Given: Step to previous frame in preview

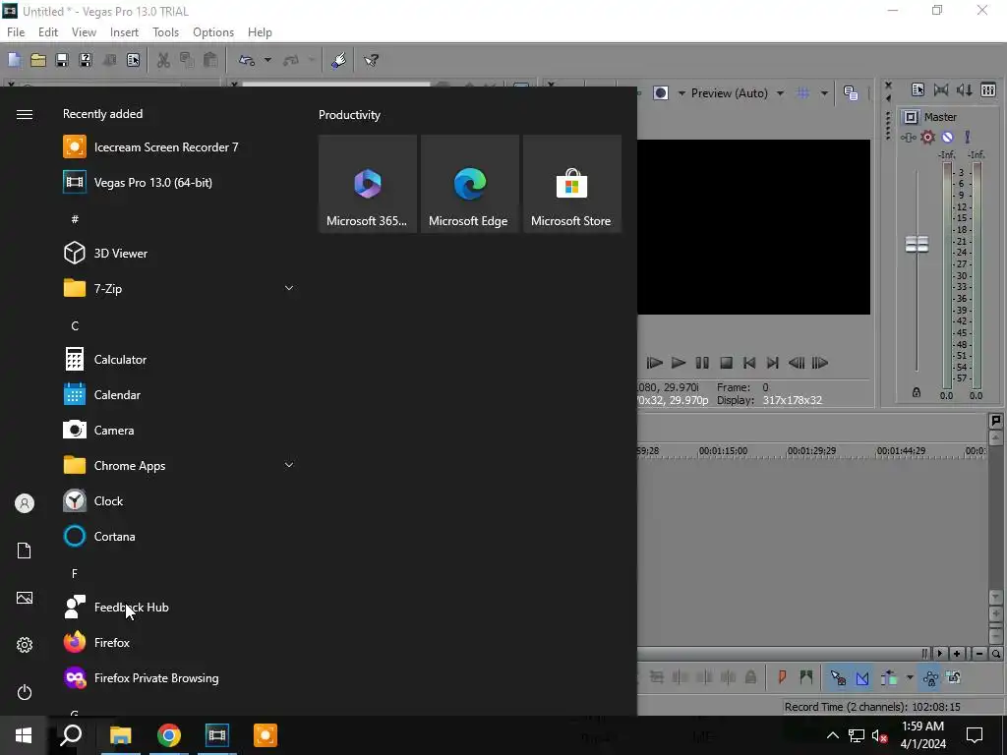Looking at the screenshot, I should (797, 363).
